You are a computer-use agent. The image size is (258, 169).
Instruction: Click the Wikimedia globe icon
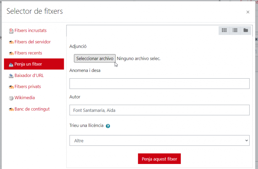tap(11, 98)
